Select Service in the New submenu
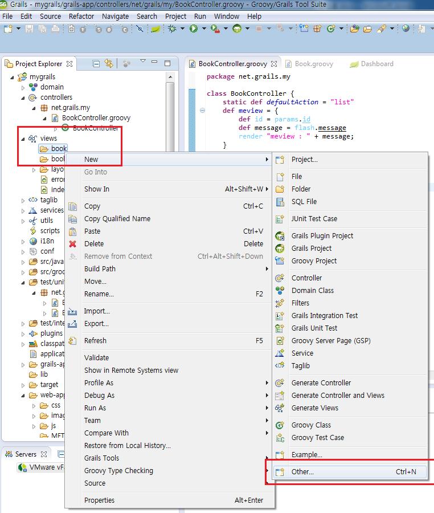Viewport: 434px width, 513px height. coord(350,353)
